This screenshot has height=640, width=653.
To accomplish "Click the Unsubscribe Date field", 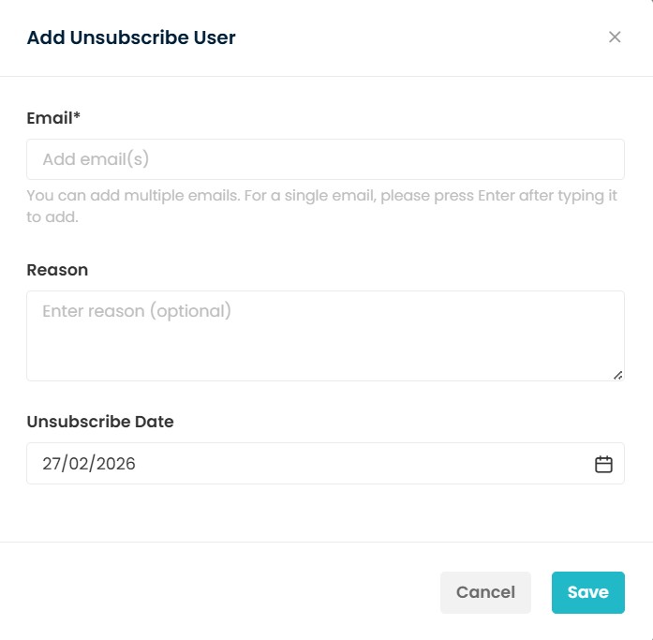I will point(309,464).
